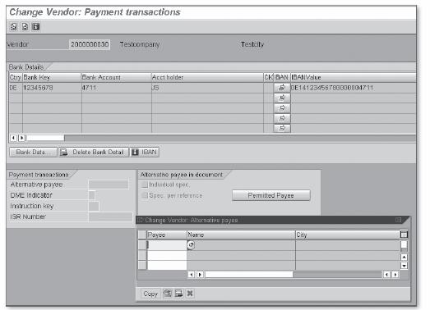Click the Name column header in dialog
430x310 pixels.
pyautogui.click(x=241, y=235)
